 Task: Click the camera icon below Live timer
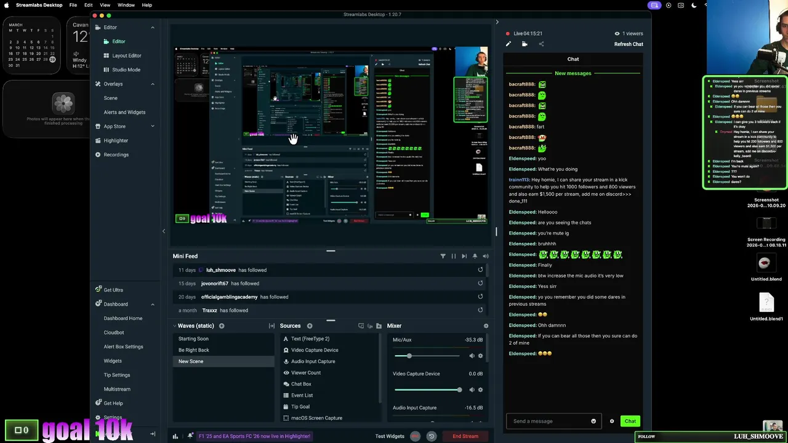pyautogui.click(x=525, y=44)
